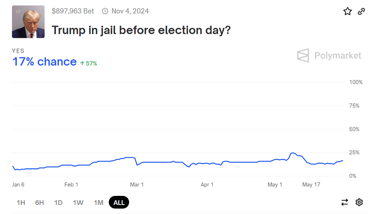
Task: Click the chart line peak in early May
Action: tap(293, 153)
